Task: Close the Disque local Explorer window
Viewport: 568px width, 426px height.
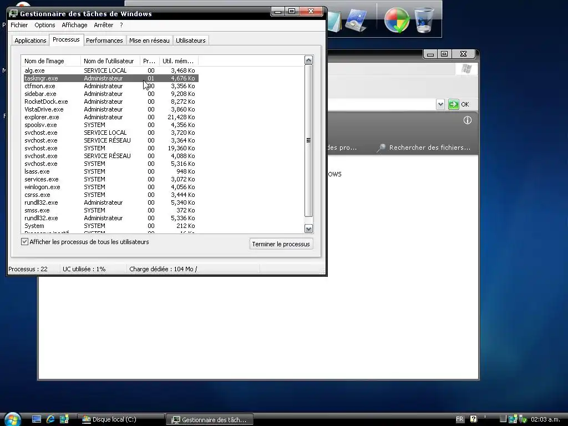Action: [x=463, y=54]
